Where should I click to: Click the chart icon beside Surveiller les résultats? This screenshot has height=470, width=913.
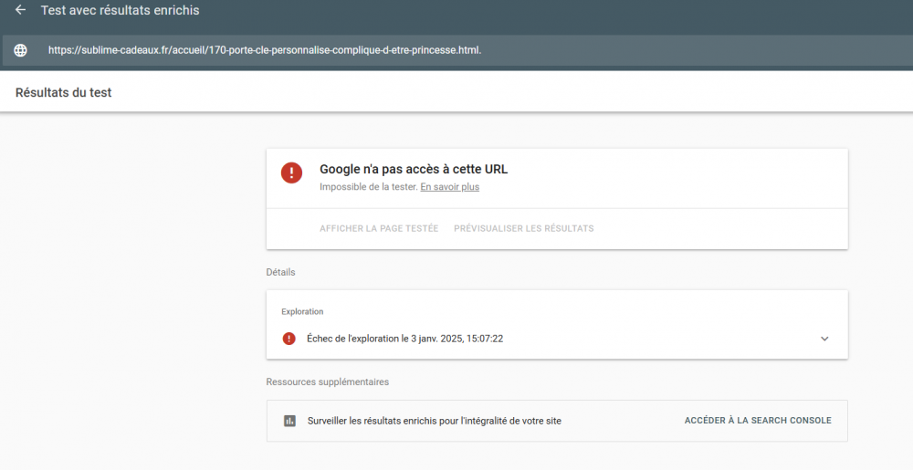click(289, 421)
